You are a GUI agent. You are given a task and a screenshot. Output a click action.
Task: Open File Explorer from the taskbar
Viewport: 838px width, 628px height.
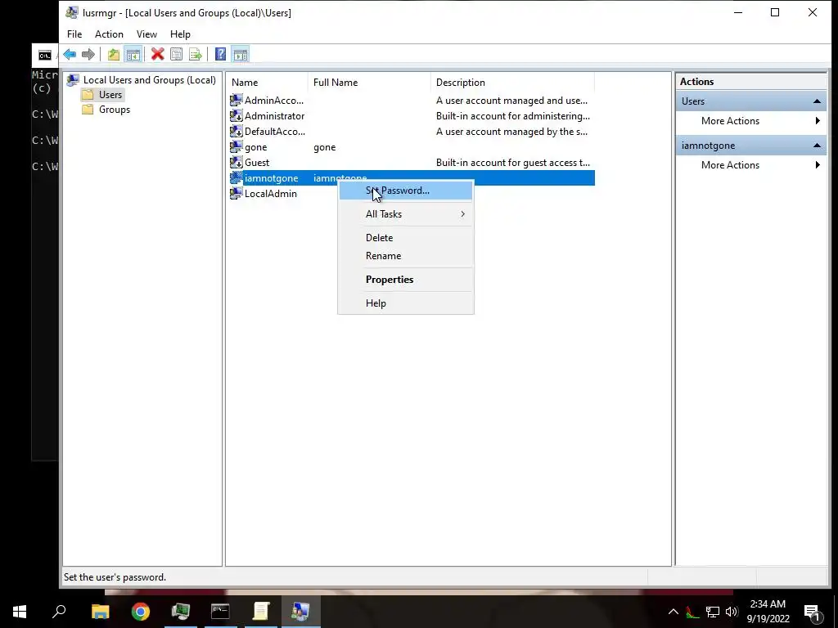tap(100, 612)
